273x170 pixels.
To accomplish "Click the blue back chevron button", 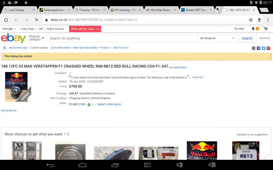I will 5,48.
